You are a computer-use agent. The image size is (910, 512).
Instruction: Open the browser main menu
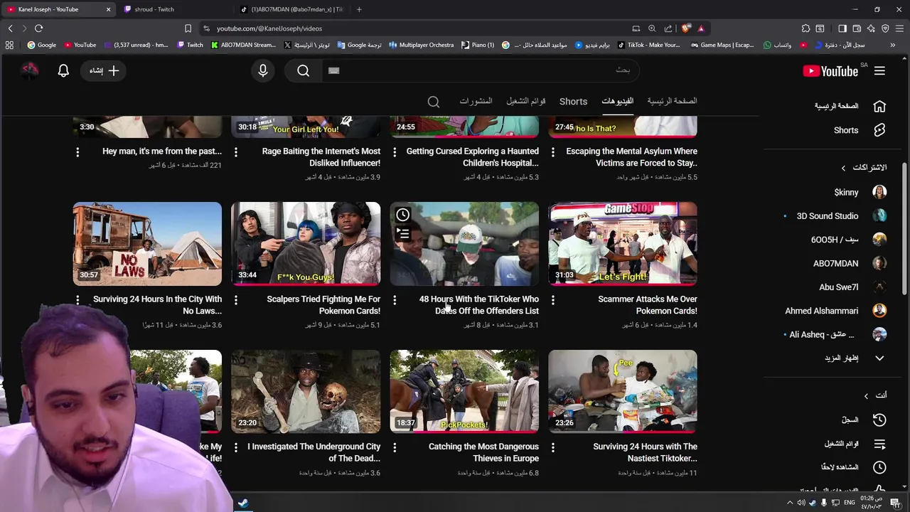[x=899, y=28]
